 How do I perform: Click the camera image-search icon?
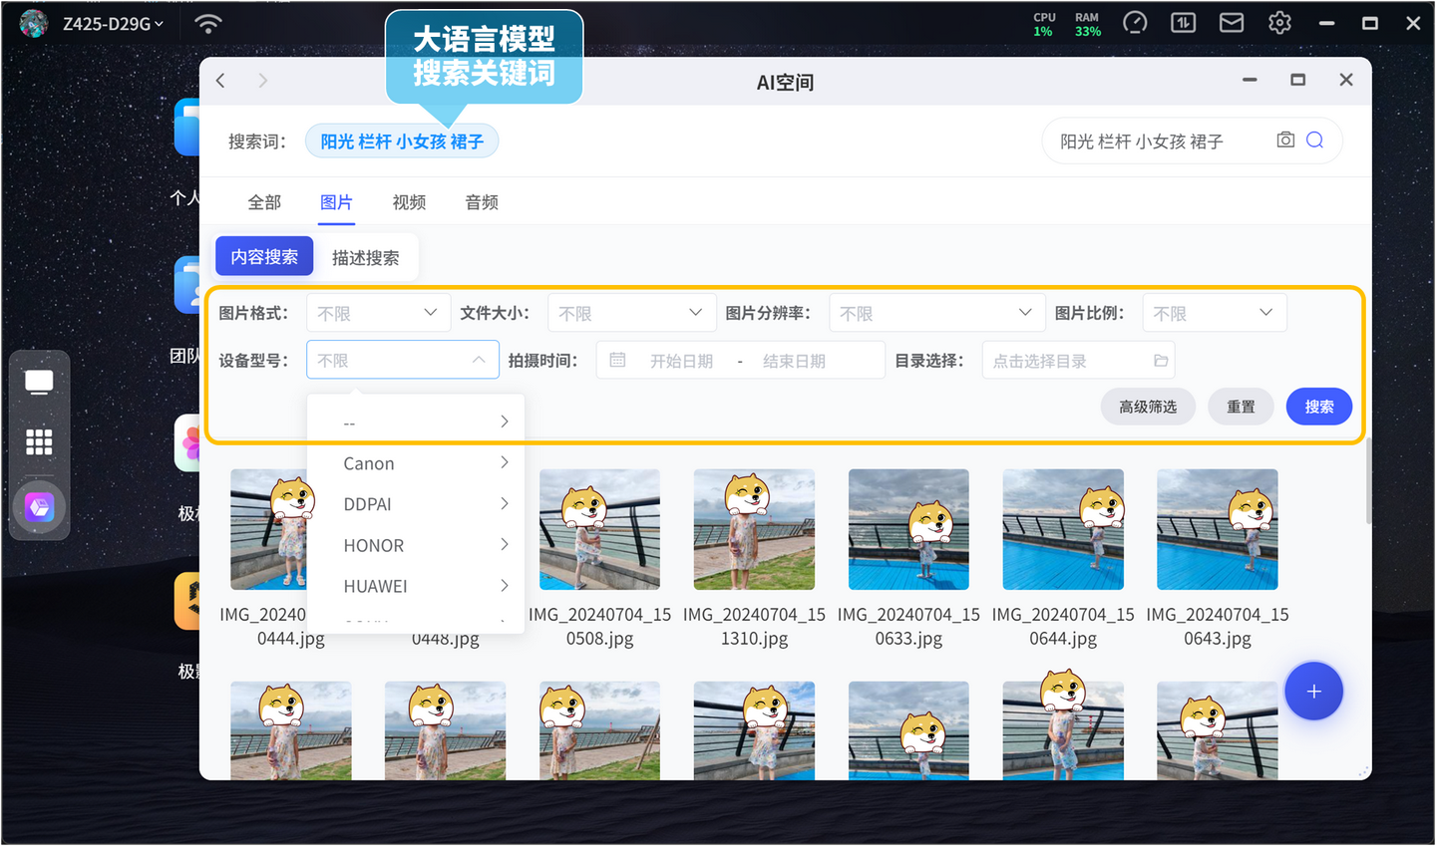1285,141
